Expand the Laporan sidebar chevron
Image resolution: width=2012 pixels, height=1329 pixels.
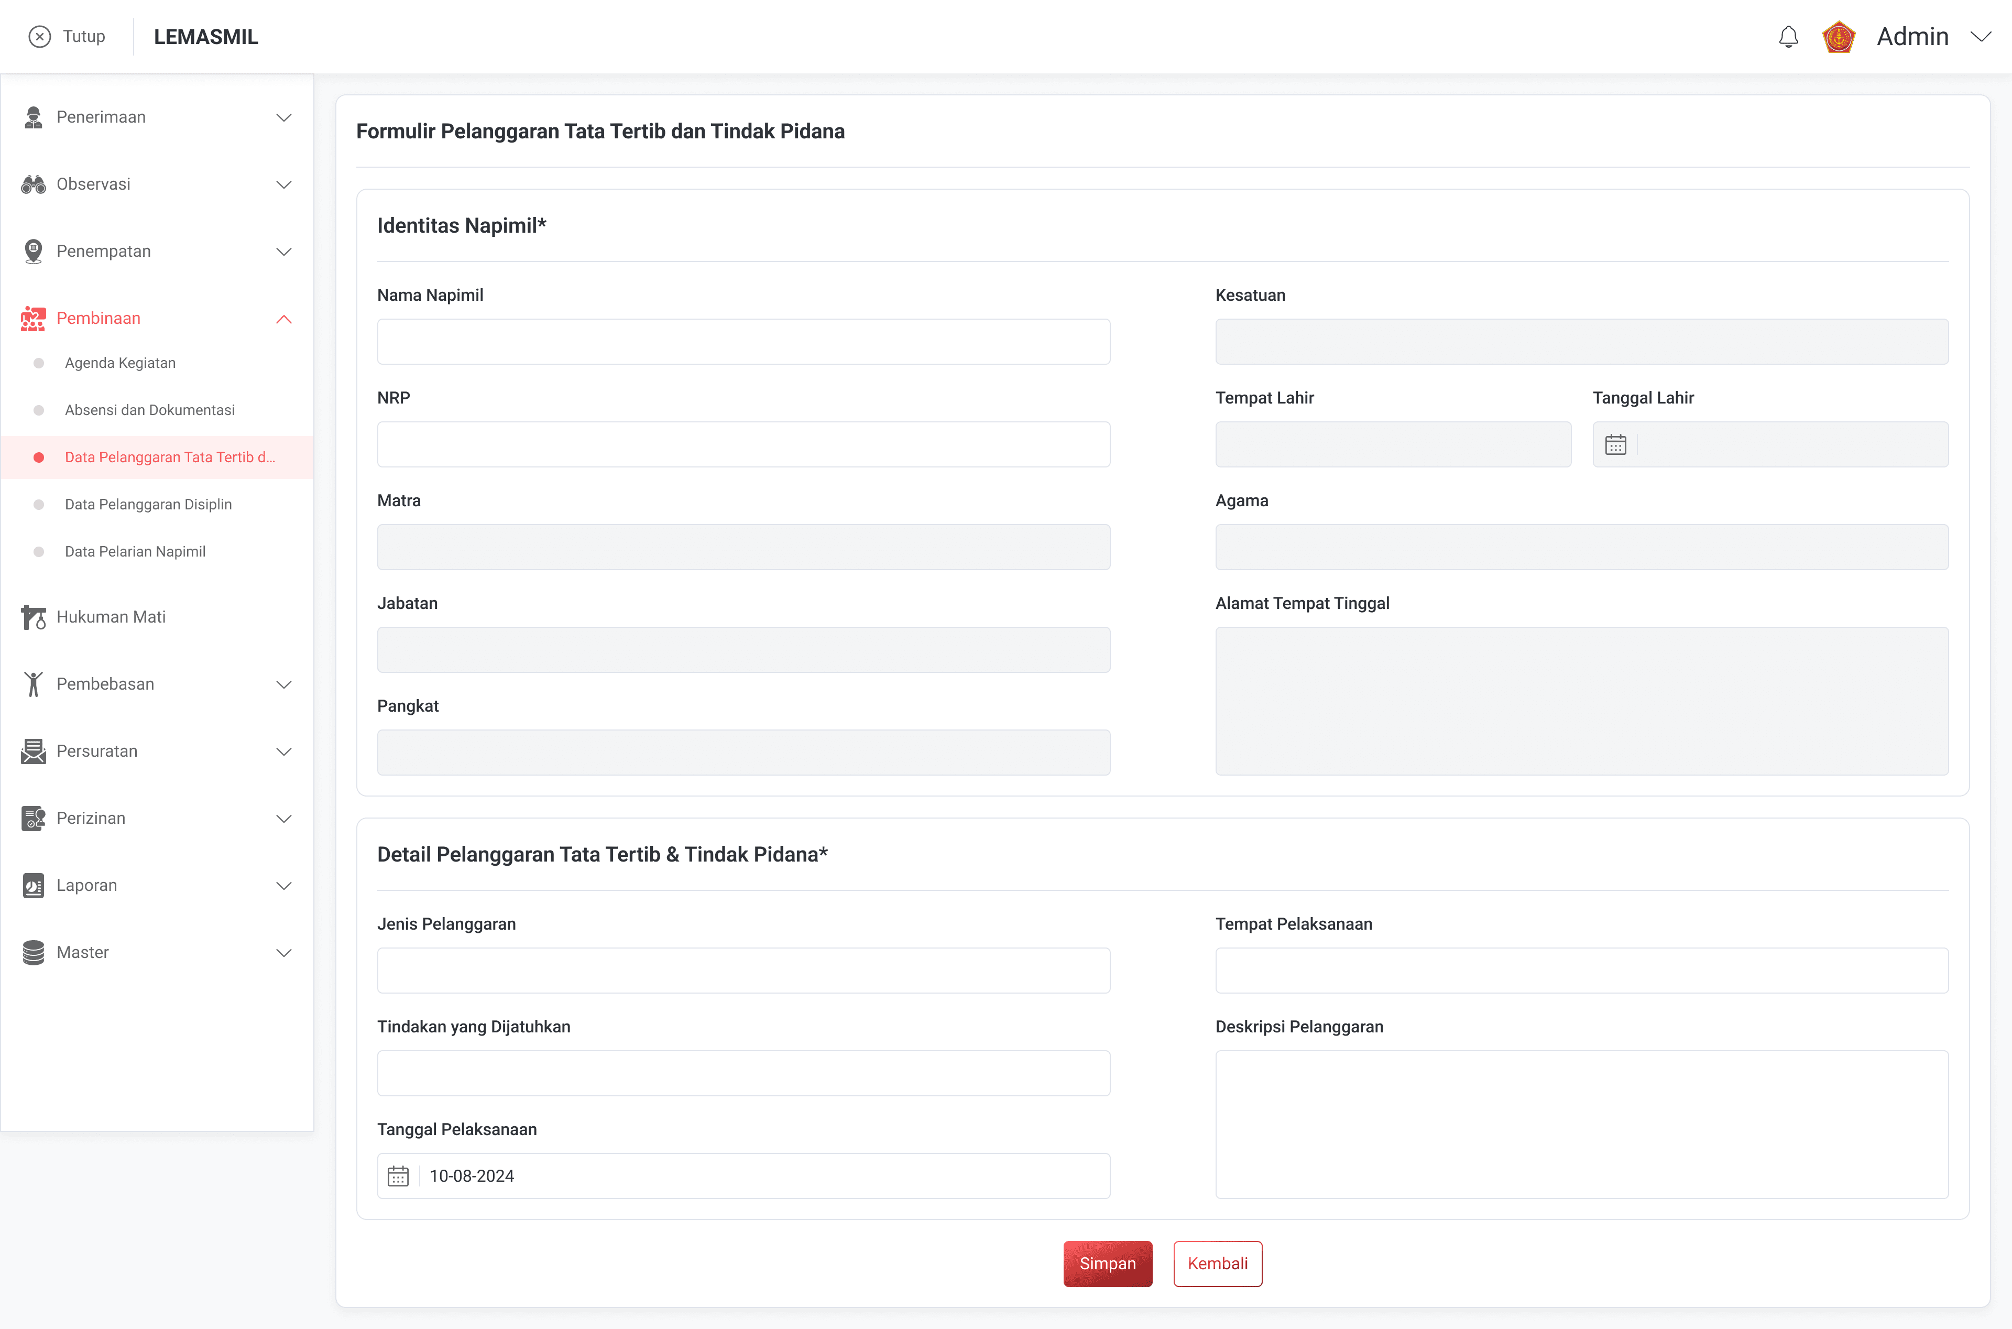284,886
